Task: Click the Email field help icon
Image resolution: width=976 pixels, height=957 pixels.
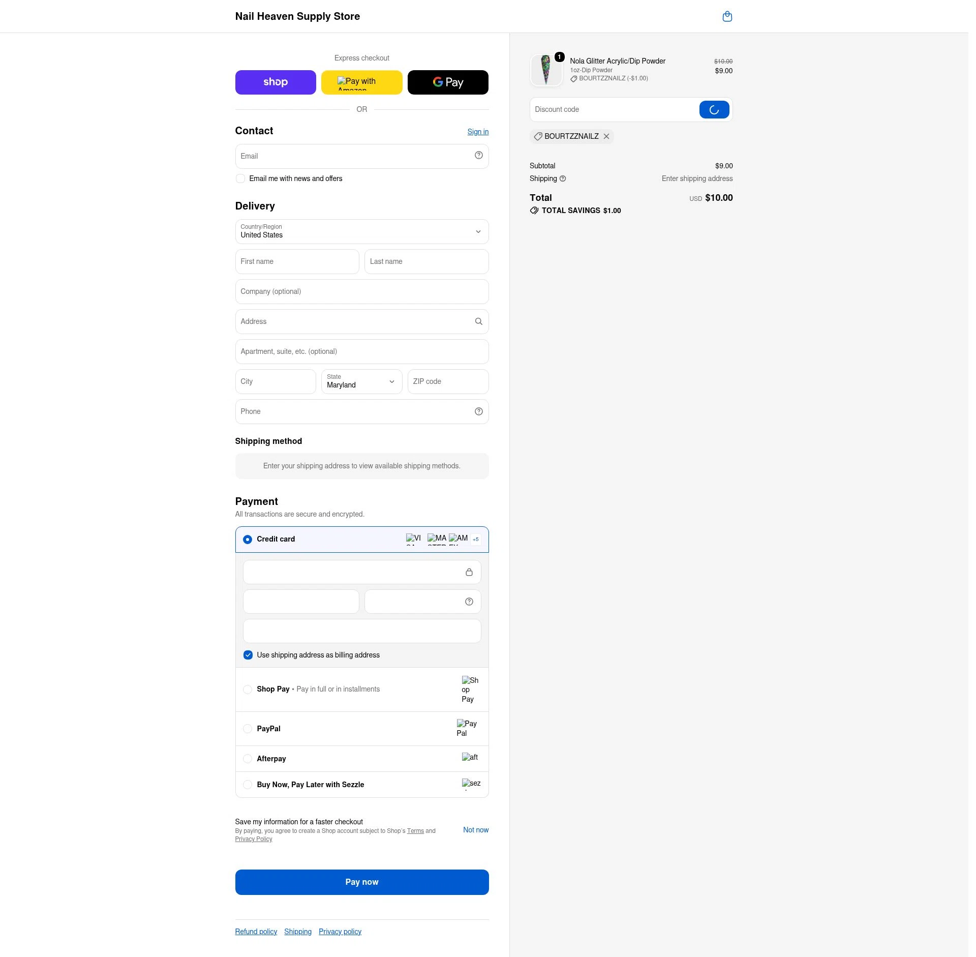Action: coord(478,156)
